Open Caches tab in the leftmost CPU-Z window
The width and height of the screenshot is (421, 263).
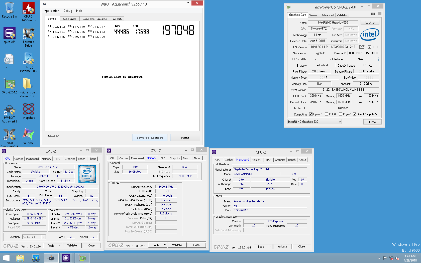click(19, 159)
